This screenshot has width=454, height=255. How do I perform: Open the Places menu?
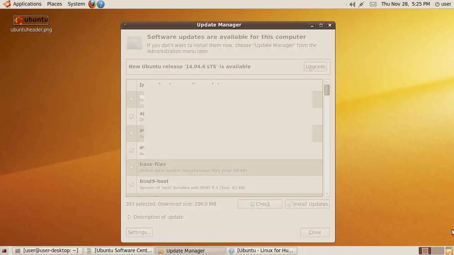[x=54, y=4]
